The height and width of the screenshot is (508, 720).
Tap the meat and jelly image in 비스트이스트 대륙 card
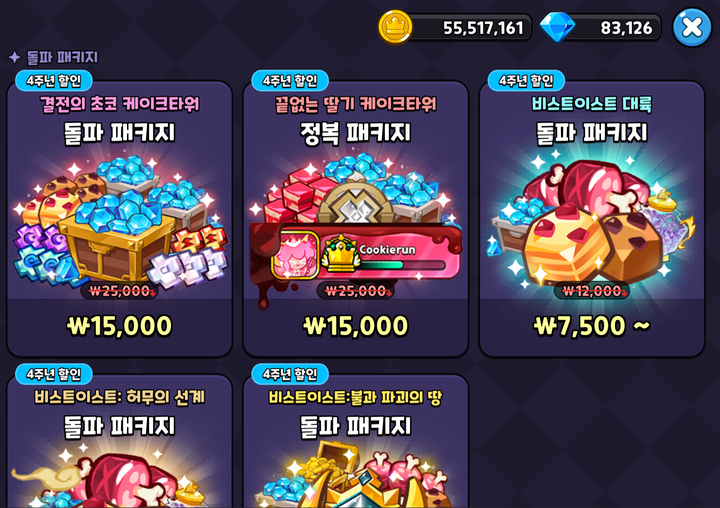(593, 221)
